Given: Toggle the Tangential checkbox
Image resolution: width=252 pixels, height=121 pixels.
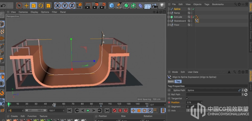Looking at the screenshot, I should pos(187,98).
